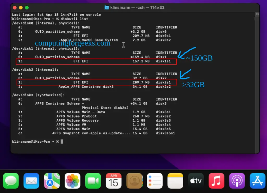Open Maps app in the Dock
The width and height of the screenshot is (267, 193).
pyautogui.click(x=52, y=181)
